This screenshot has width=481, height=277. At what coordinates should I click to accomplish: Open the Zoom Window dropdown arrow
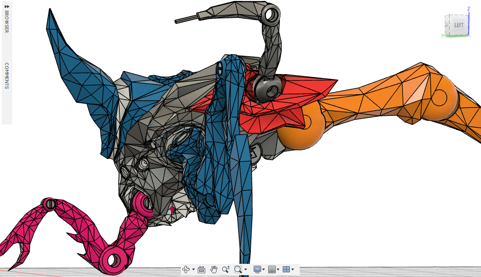(x=246, y=269)
